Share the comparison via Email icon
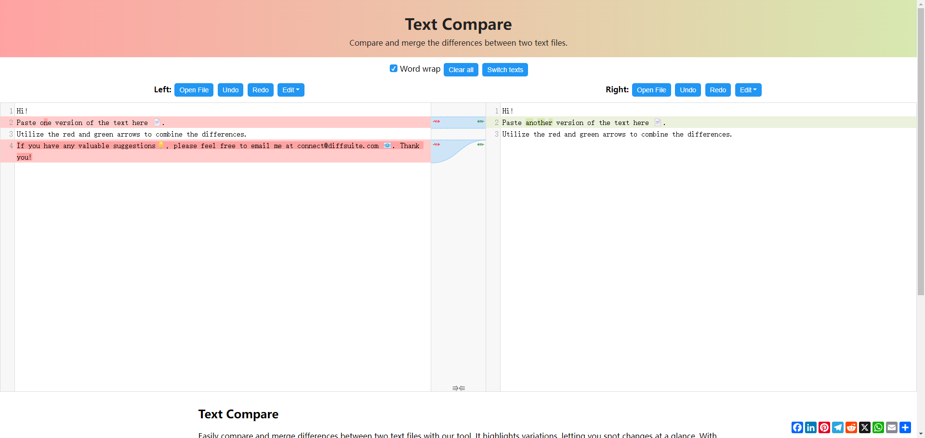925x438 pixels. tap(892, 427)
